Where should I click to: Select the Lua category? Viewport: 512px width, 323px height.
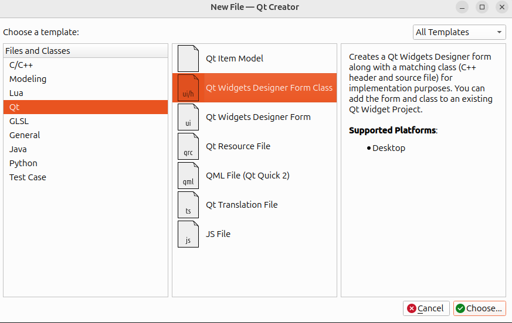click(86, 93)
